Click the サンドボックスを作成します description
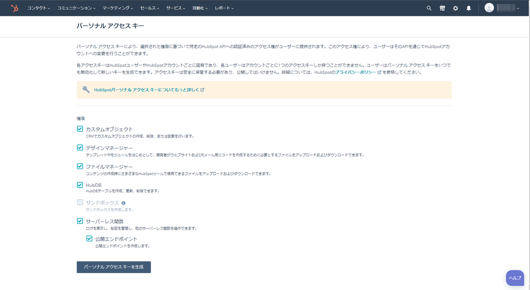530x290 pixels. 110,210
